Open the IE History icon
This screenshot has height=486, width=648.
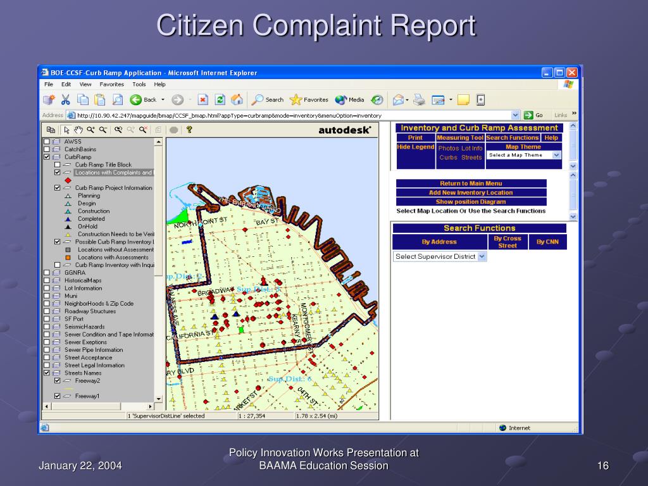coord(377,99)
